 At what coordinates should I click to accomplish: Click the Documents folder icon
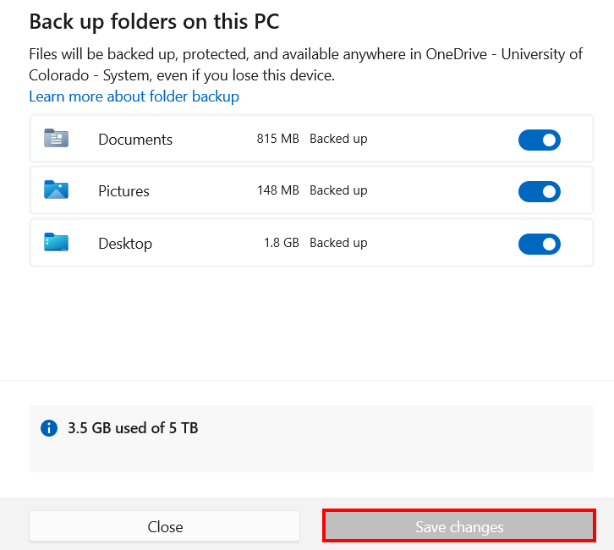coord(56,139)
